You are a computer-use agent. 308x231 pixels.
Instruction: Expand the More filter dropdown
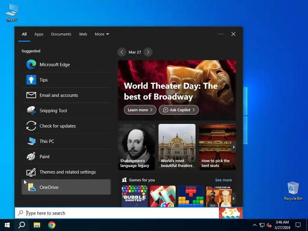(102, 34)
